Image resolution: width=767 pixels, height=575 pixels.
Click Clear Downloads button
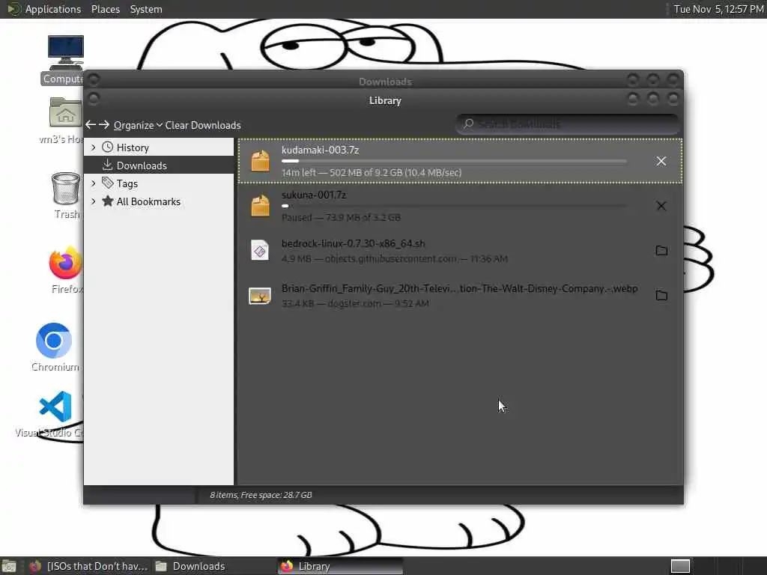click(x=202, y=125)
